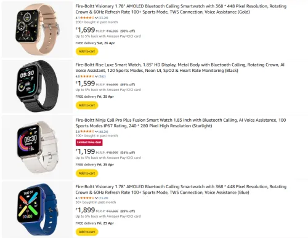Add the ₹1,699 gold Visionary watch to cart

pos(87,52)
